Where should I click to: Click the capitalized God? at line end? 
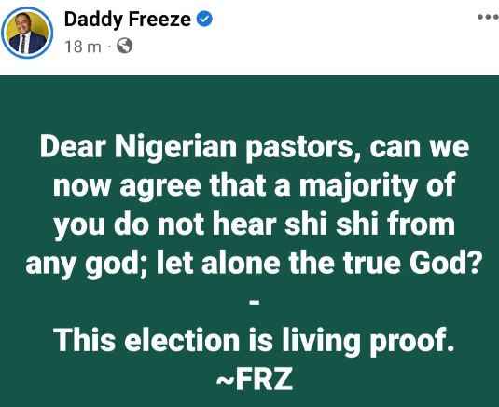[x=444, y=262]
